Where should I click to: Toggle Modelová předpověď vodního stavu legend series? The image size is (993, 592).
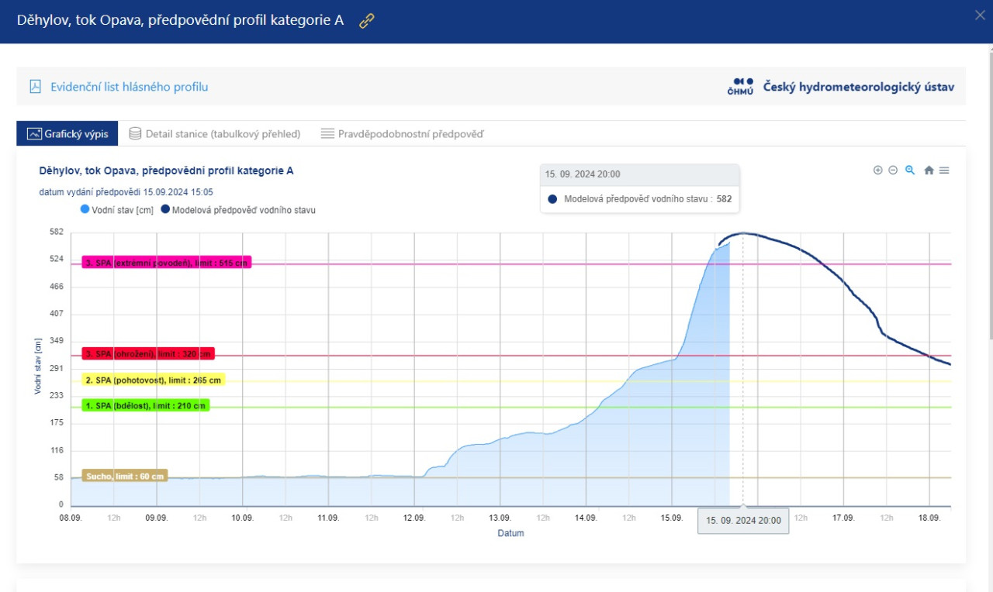pyautogui.click(x=238, y=209)
